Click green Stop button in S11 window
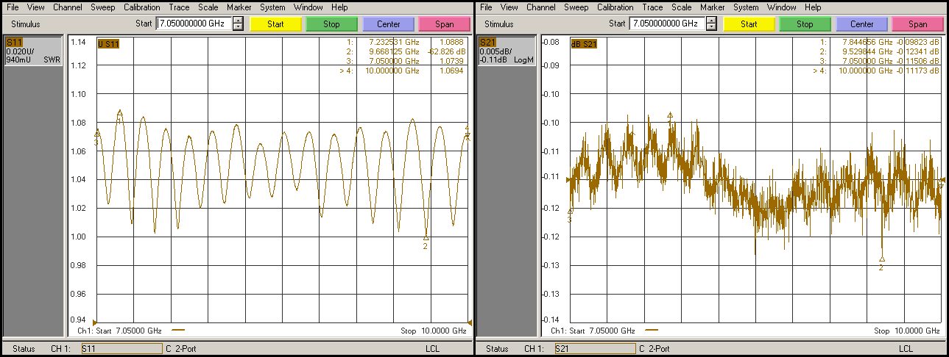Viewport: 949px width, 357px height. [331, 24]
